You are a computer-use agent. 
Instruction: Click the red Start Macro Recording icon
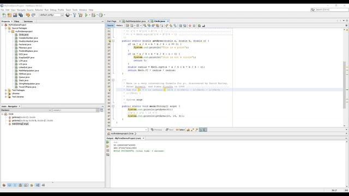pos(190,26)
